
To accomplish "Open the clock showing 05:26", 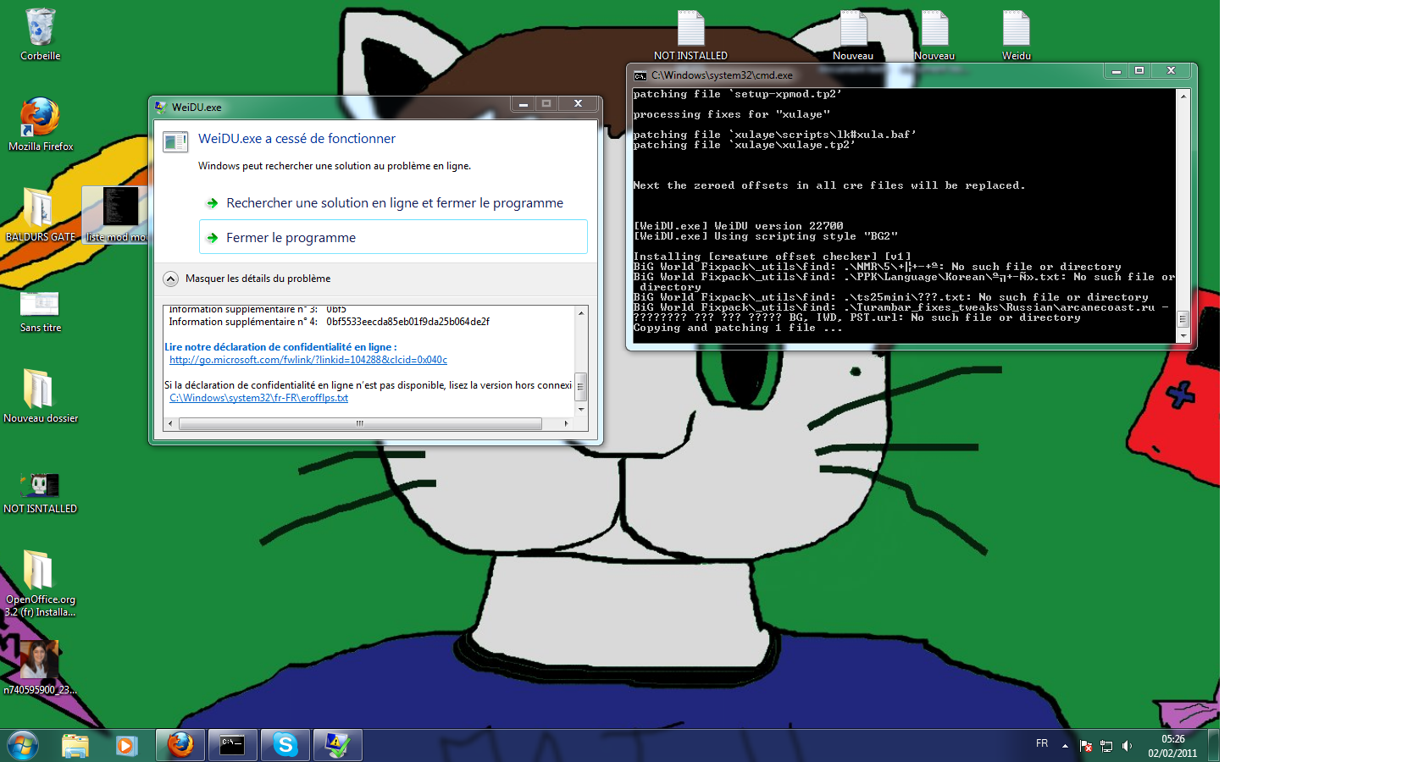I will (1172, 746).
